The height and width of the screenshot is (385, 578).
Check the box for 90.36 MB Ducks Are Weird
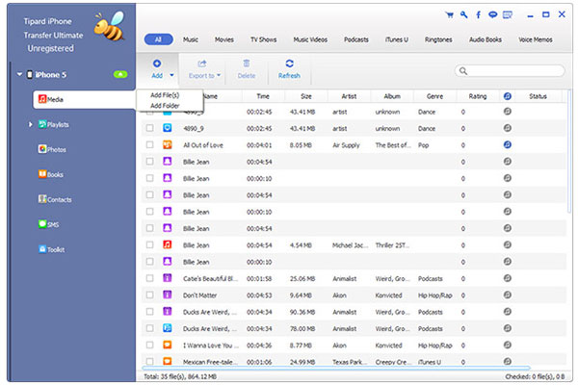(149, 312)
